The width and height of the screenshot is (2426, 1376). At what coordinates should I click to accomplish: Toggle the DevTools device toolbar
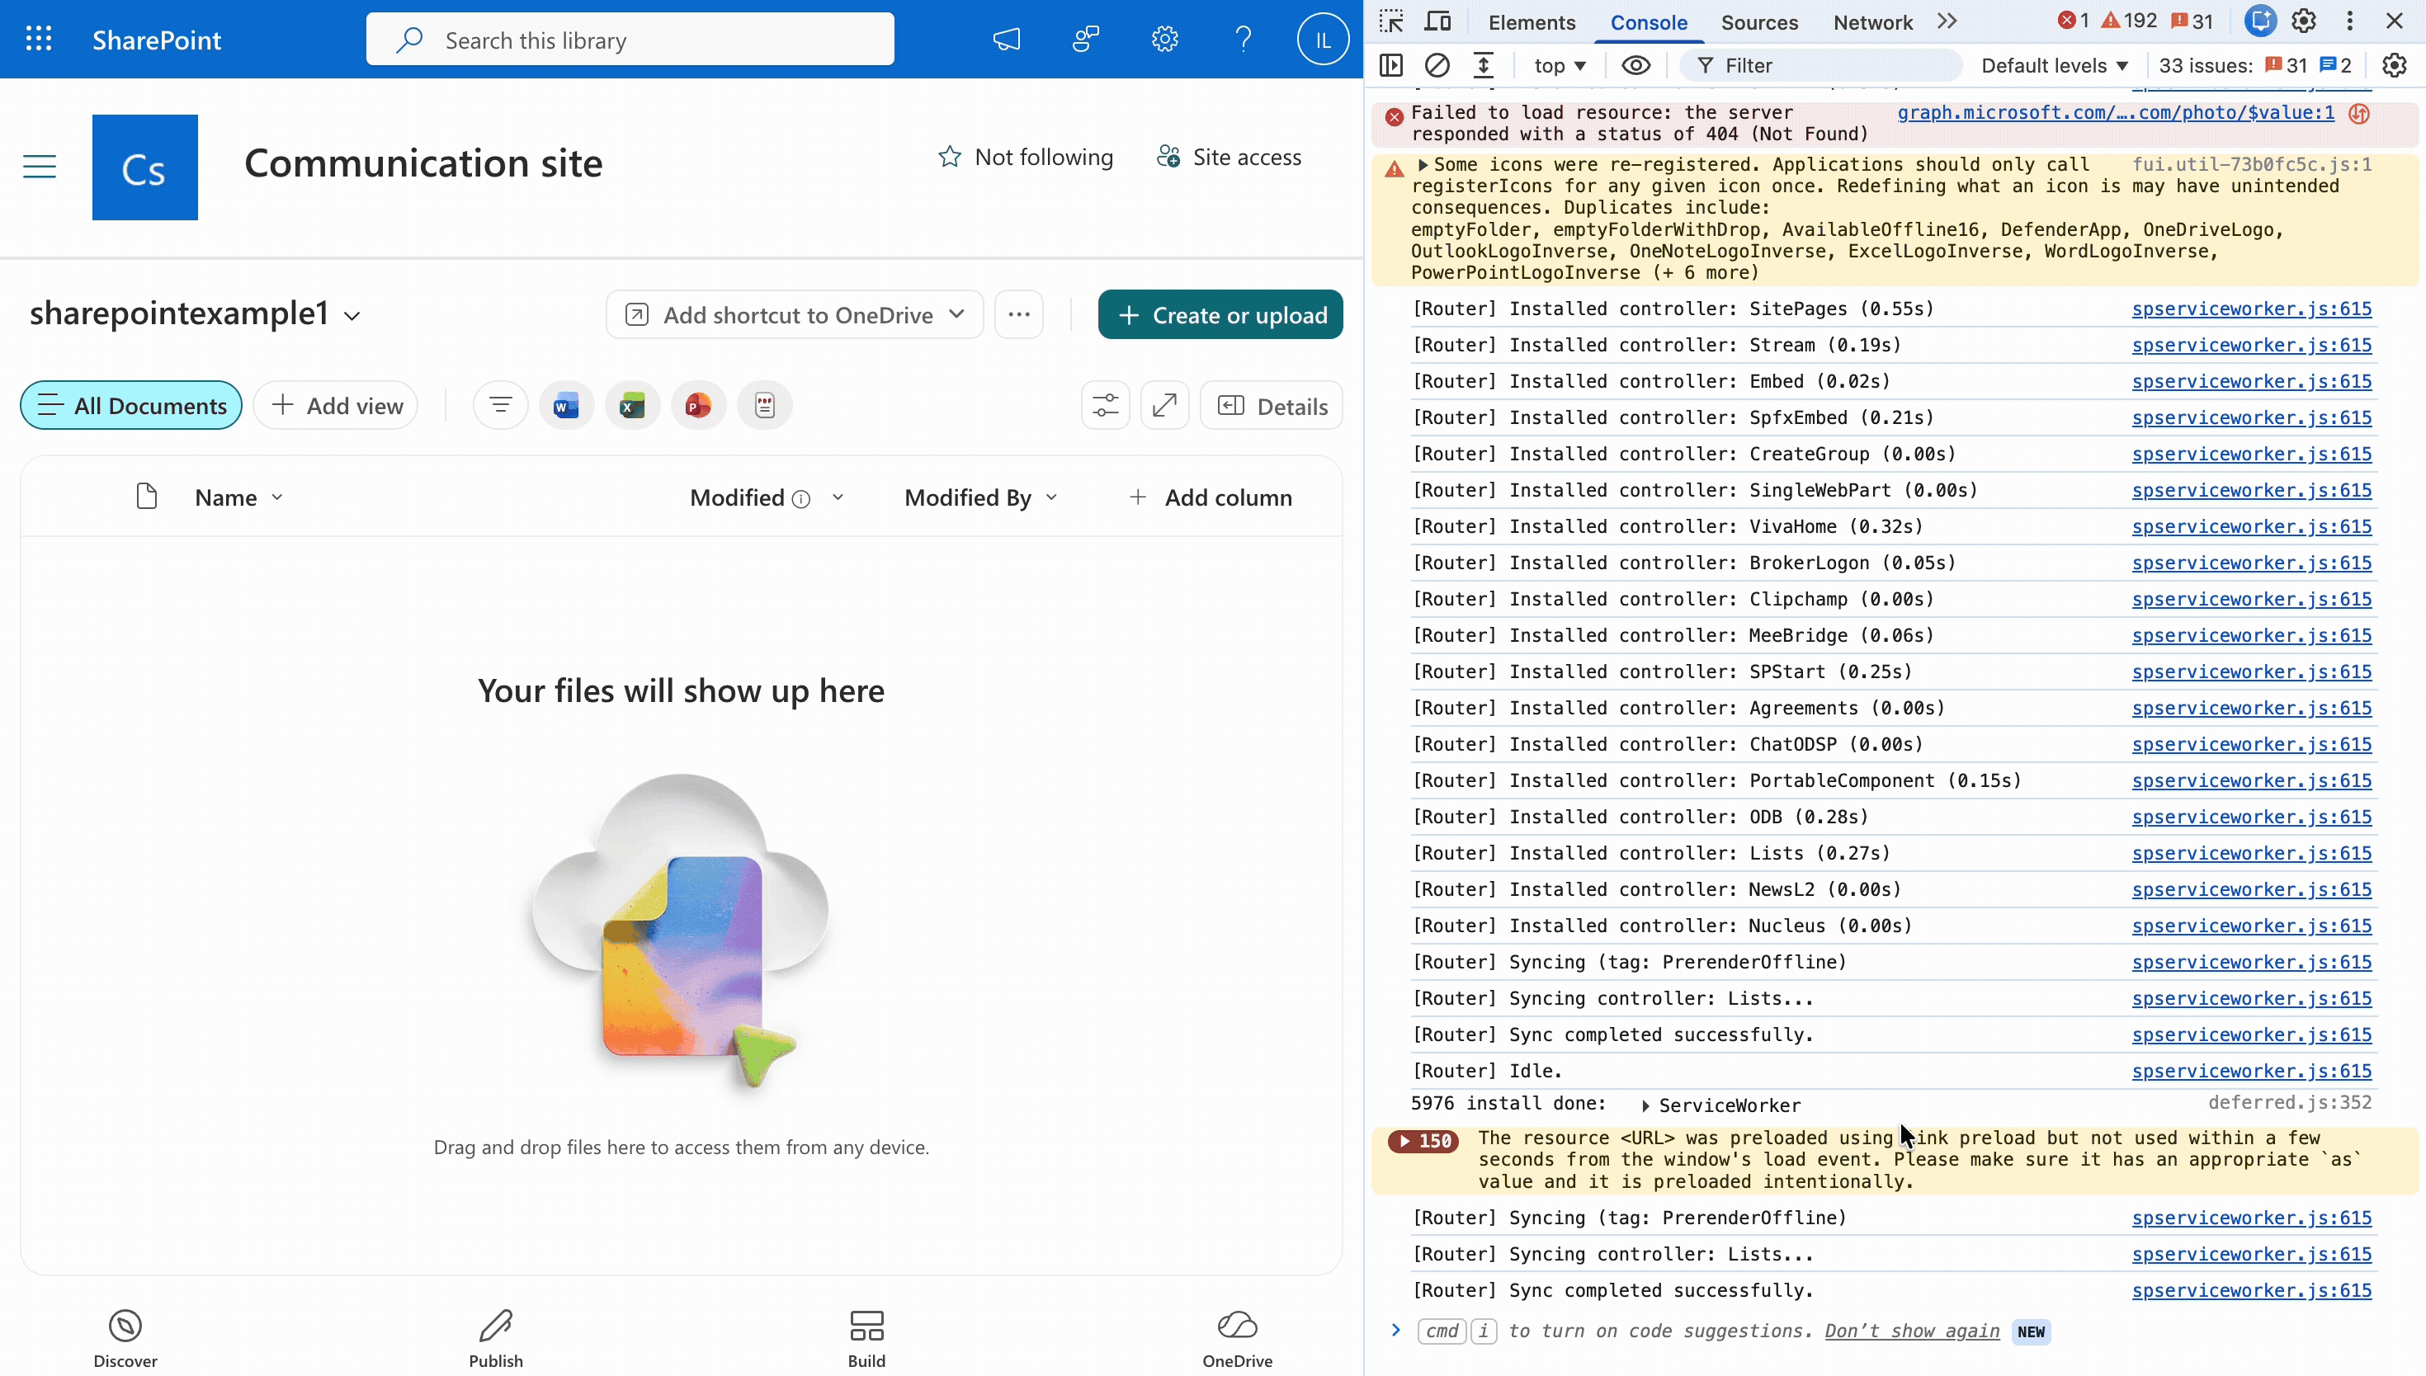click(1438, 21)
